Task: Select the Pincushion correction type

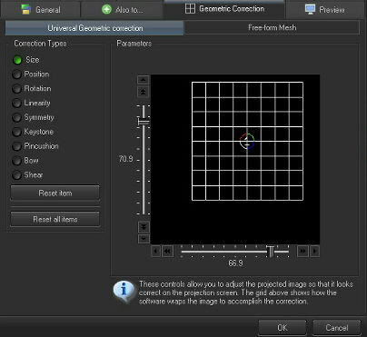Action: pyautogui.click(x=35, y=146)
